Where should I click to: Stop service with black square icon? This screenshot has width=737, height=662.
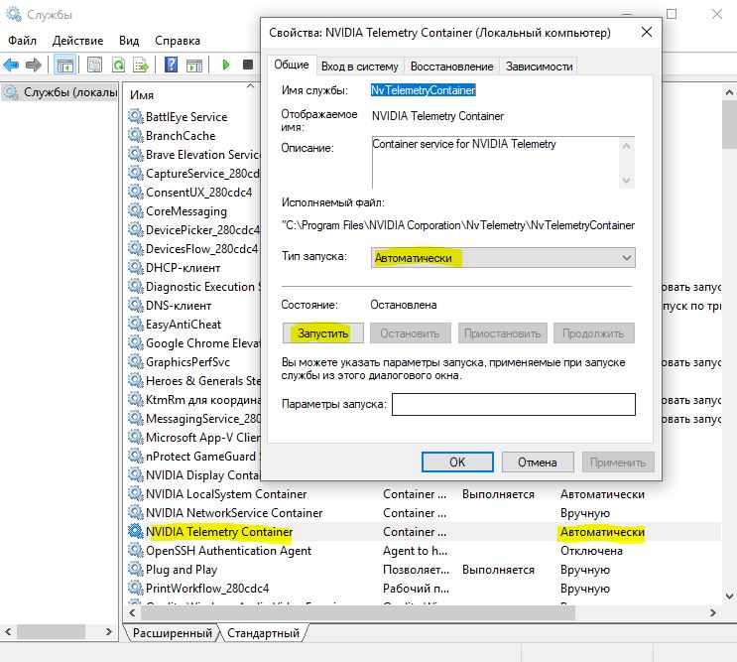pyautogui.click(x=248, y=65)
